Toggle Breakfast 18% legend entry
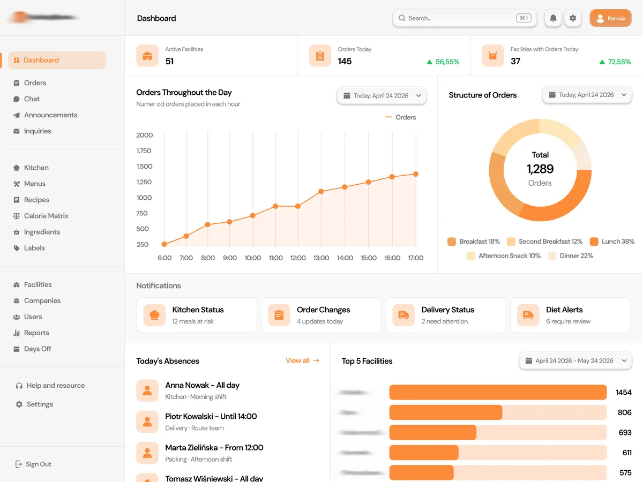Viewport: 643px width, 482px height. [474, 242]
